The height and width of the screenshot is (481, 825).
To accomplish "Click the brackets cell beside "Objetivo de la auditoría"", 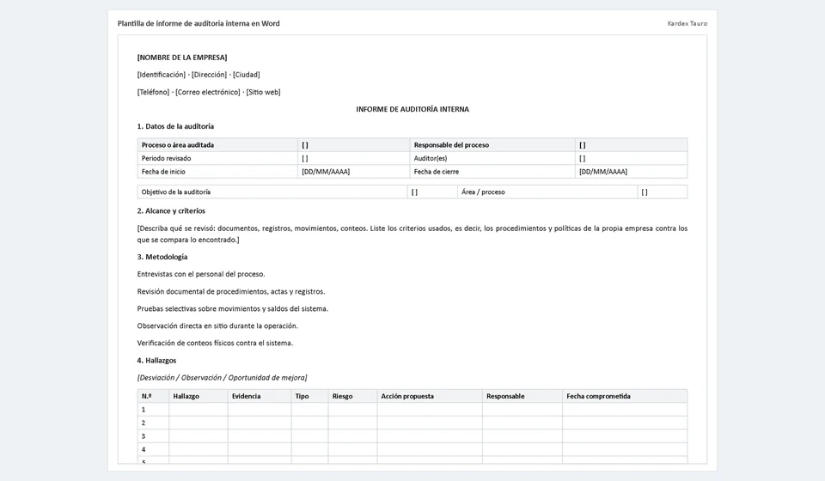I will tap(432, 192).
